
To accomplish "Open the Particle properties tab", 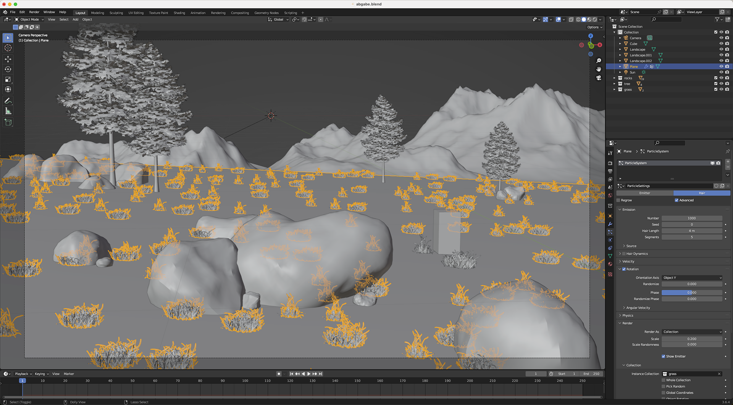I will [x=610, y=232].
